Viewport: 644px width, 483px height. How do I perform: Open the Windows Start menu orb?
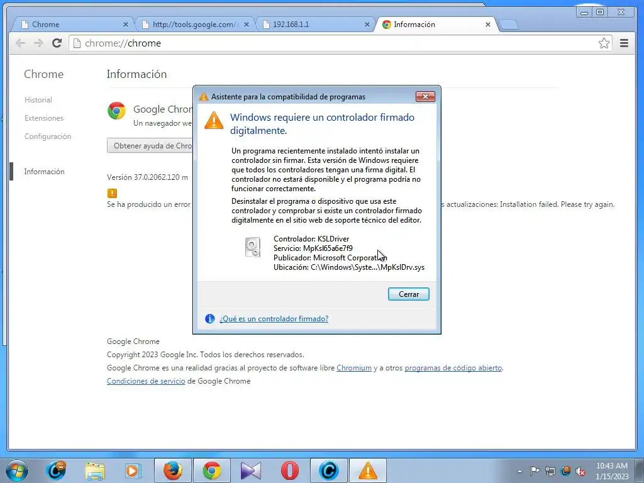click(17, 470)
